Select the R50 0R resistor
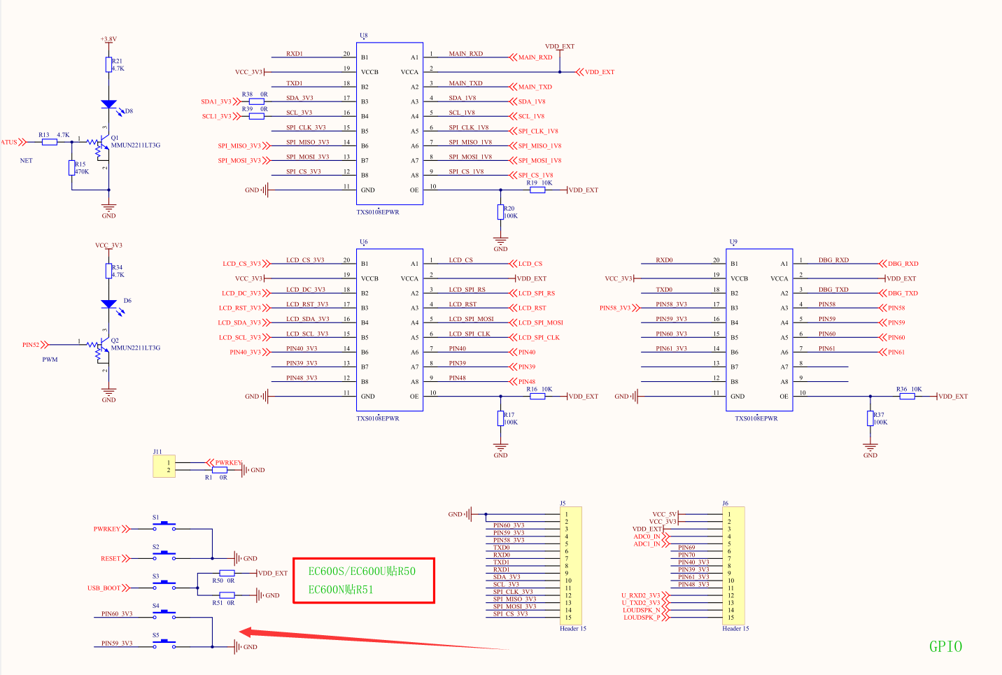The width and height of the screenshot is (1002, 675). click(227, 574)
